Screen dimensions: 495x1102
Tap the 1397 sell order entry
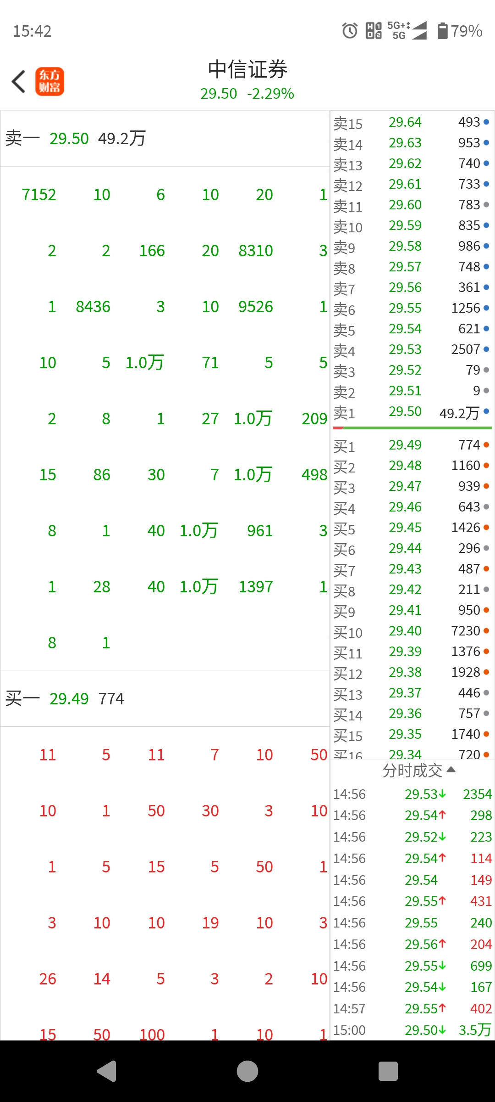click(256, 587)
